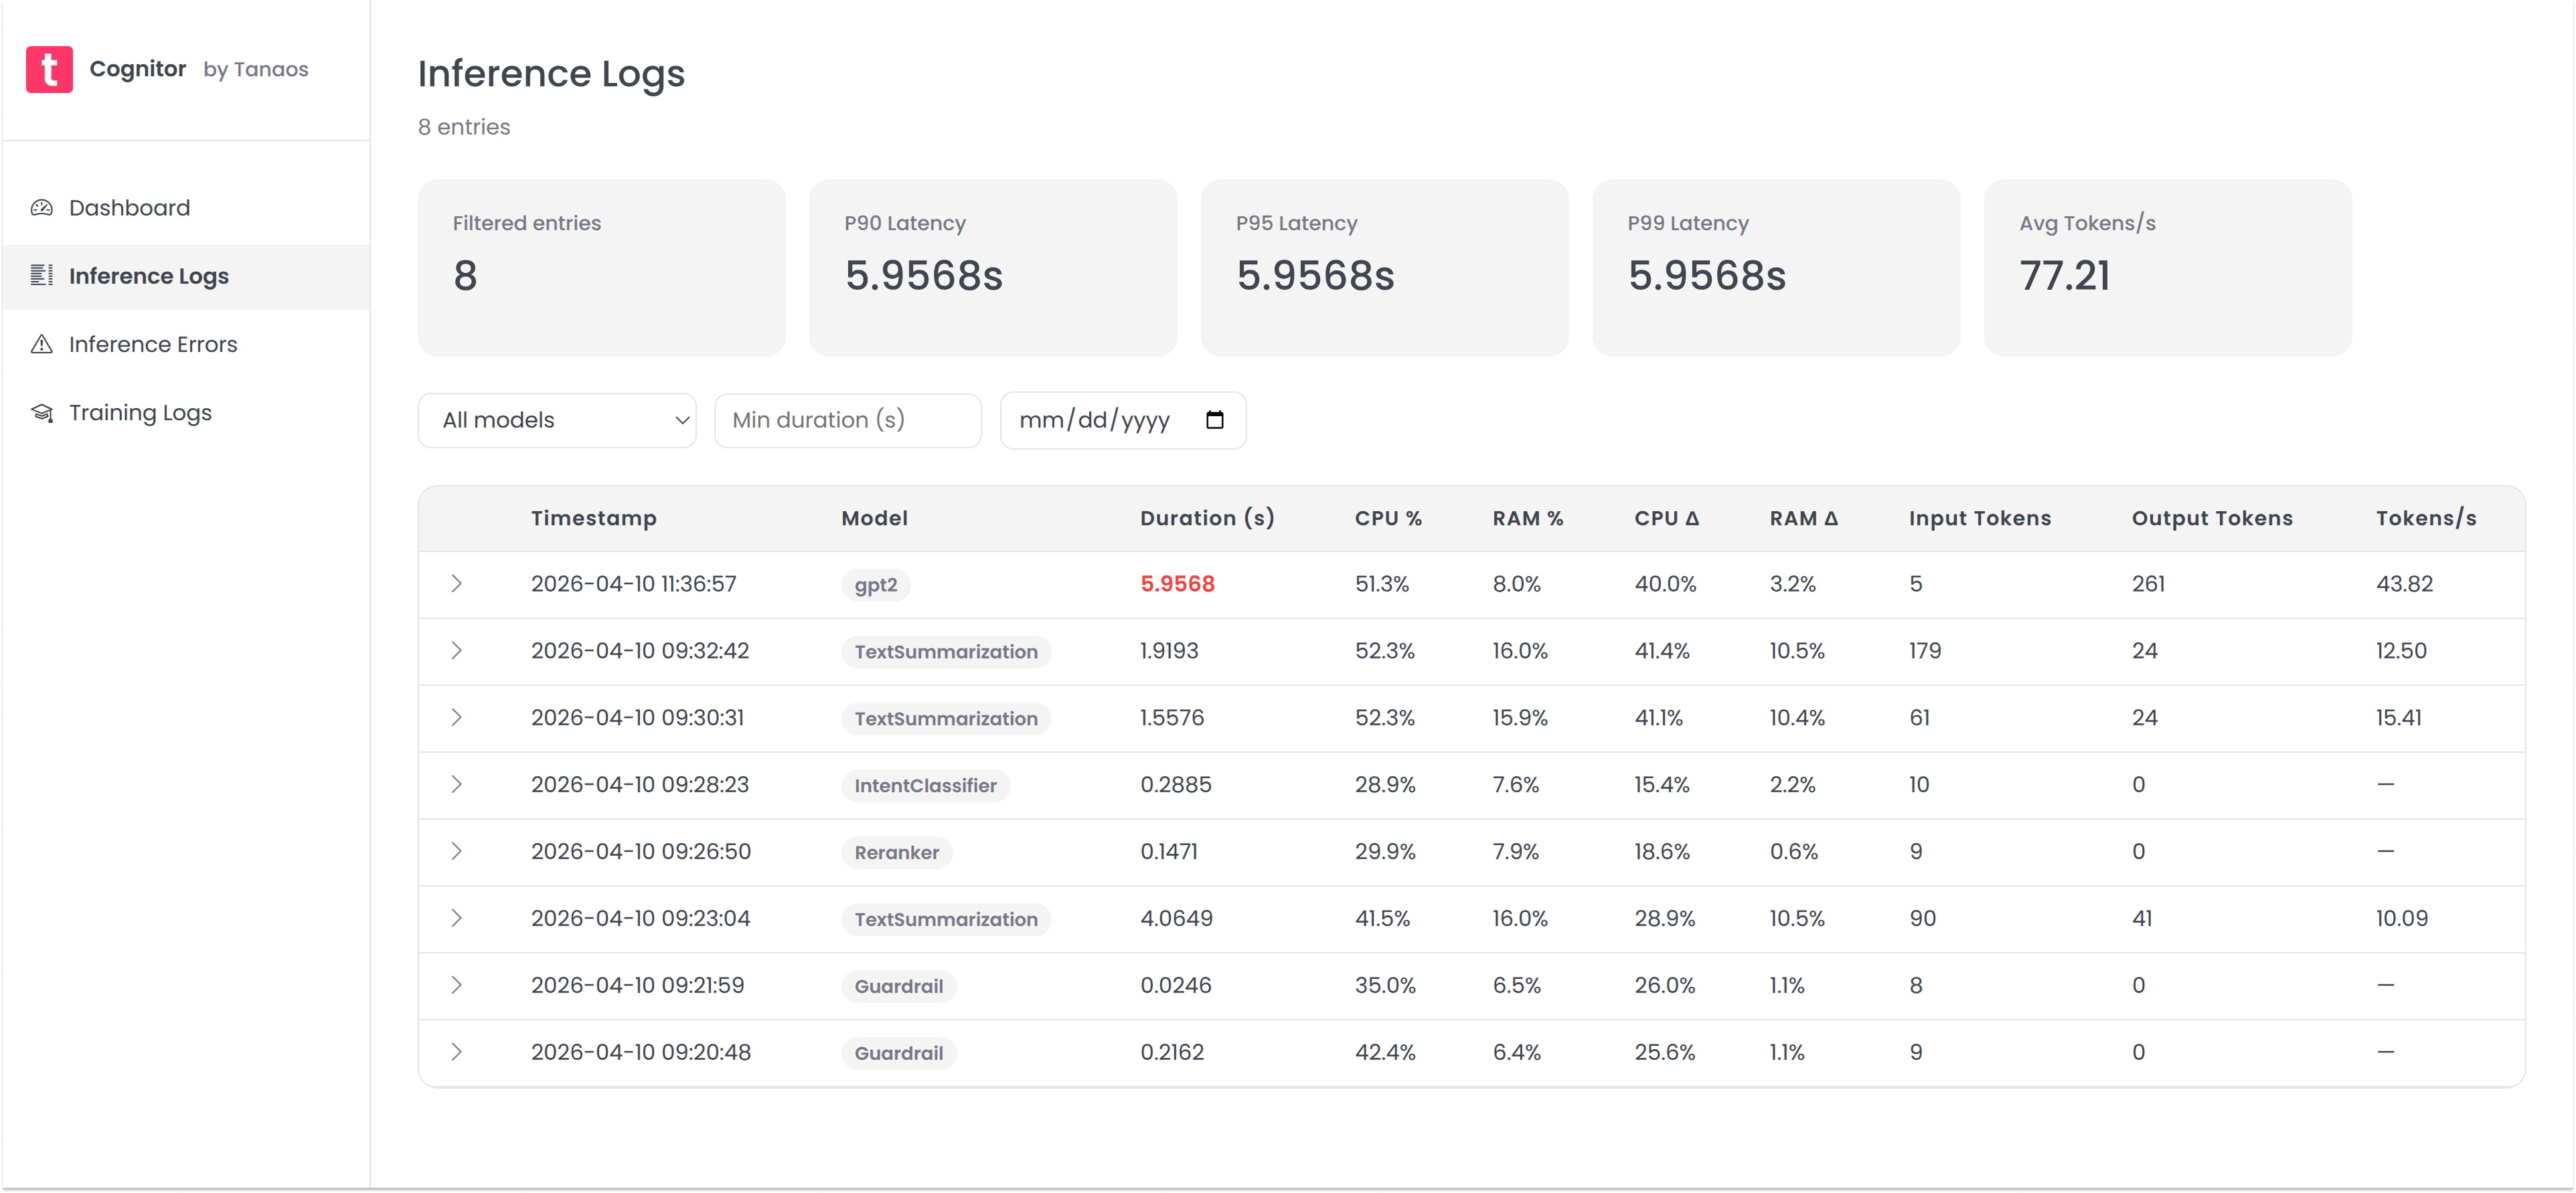Click the Inference Errors warning triangle icon
This screenshot has height=1193, width=2576.
coord(41,345)
